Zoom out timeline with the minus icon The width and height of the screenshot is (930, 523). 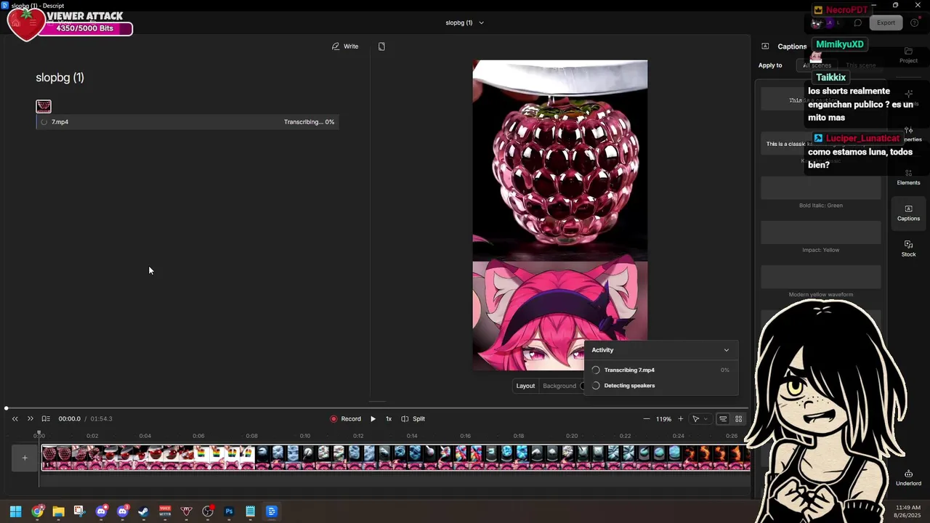click(647, 418)
